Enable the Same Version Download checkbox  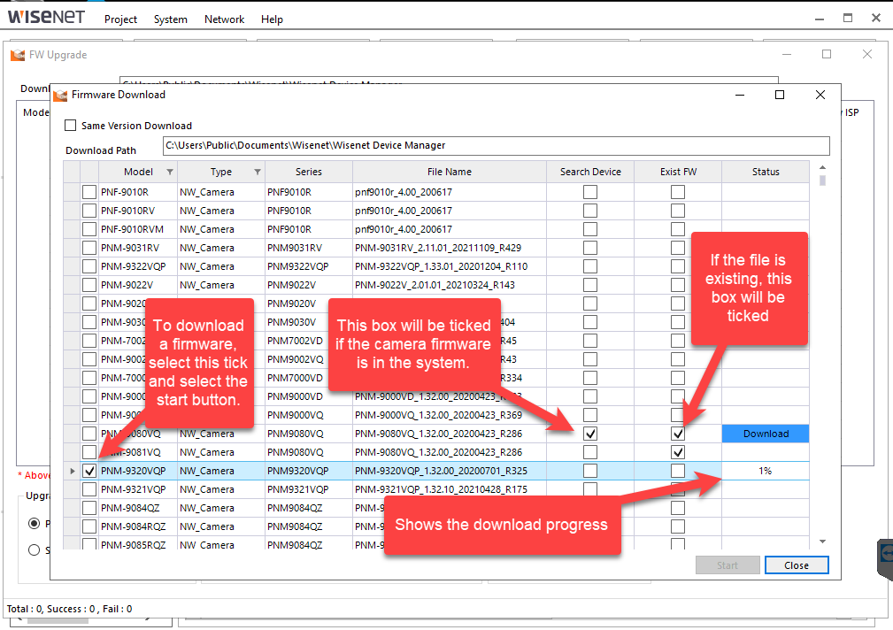71,126
